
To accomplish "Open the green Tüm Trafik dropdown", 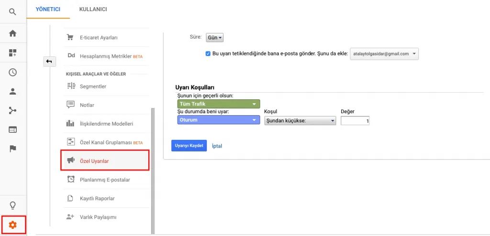I will tap(218, 104).
